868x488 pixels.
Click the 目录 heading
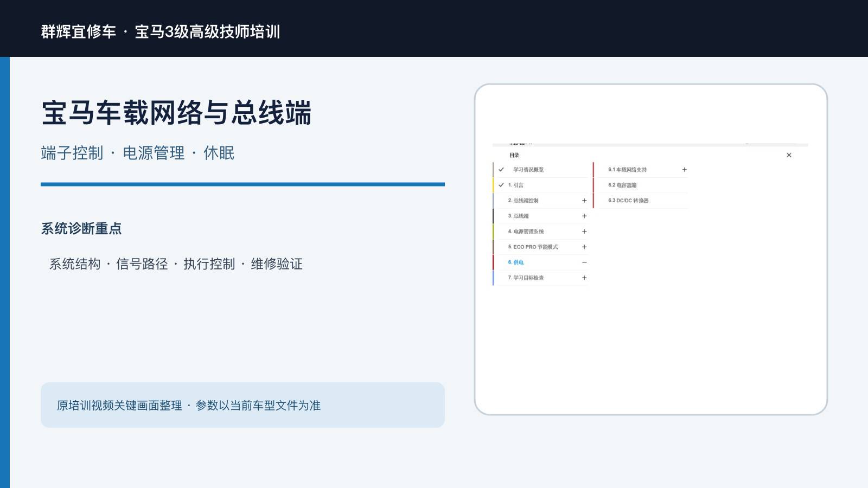(x=514, y=155)
